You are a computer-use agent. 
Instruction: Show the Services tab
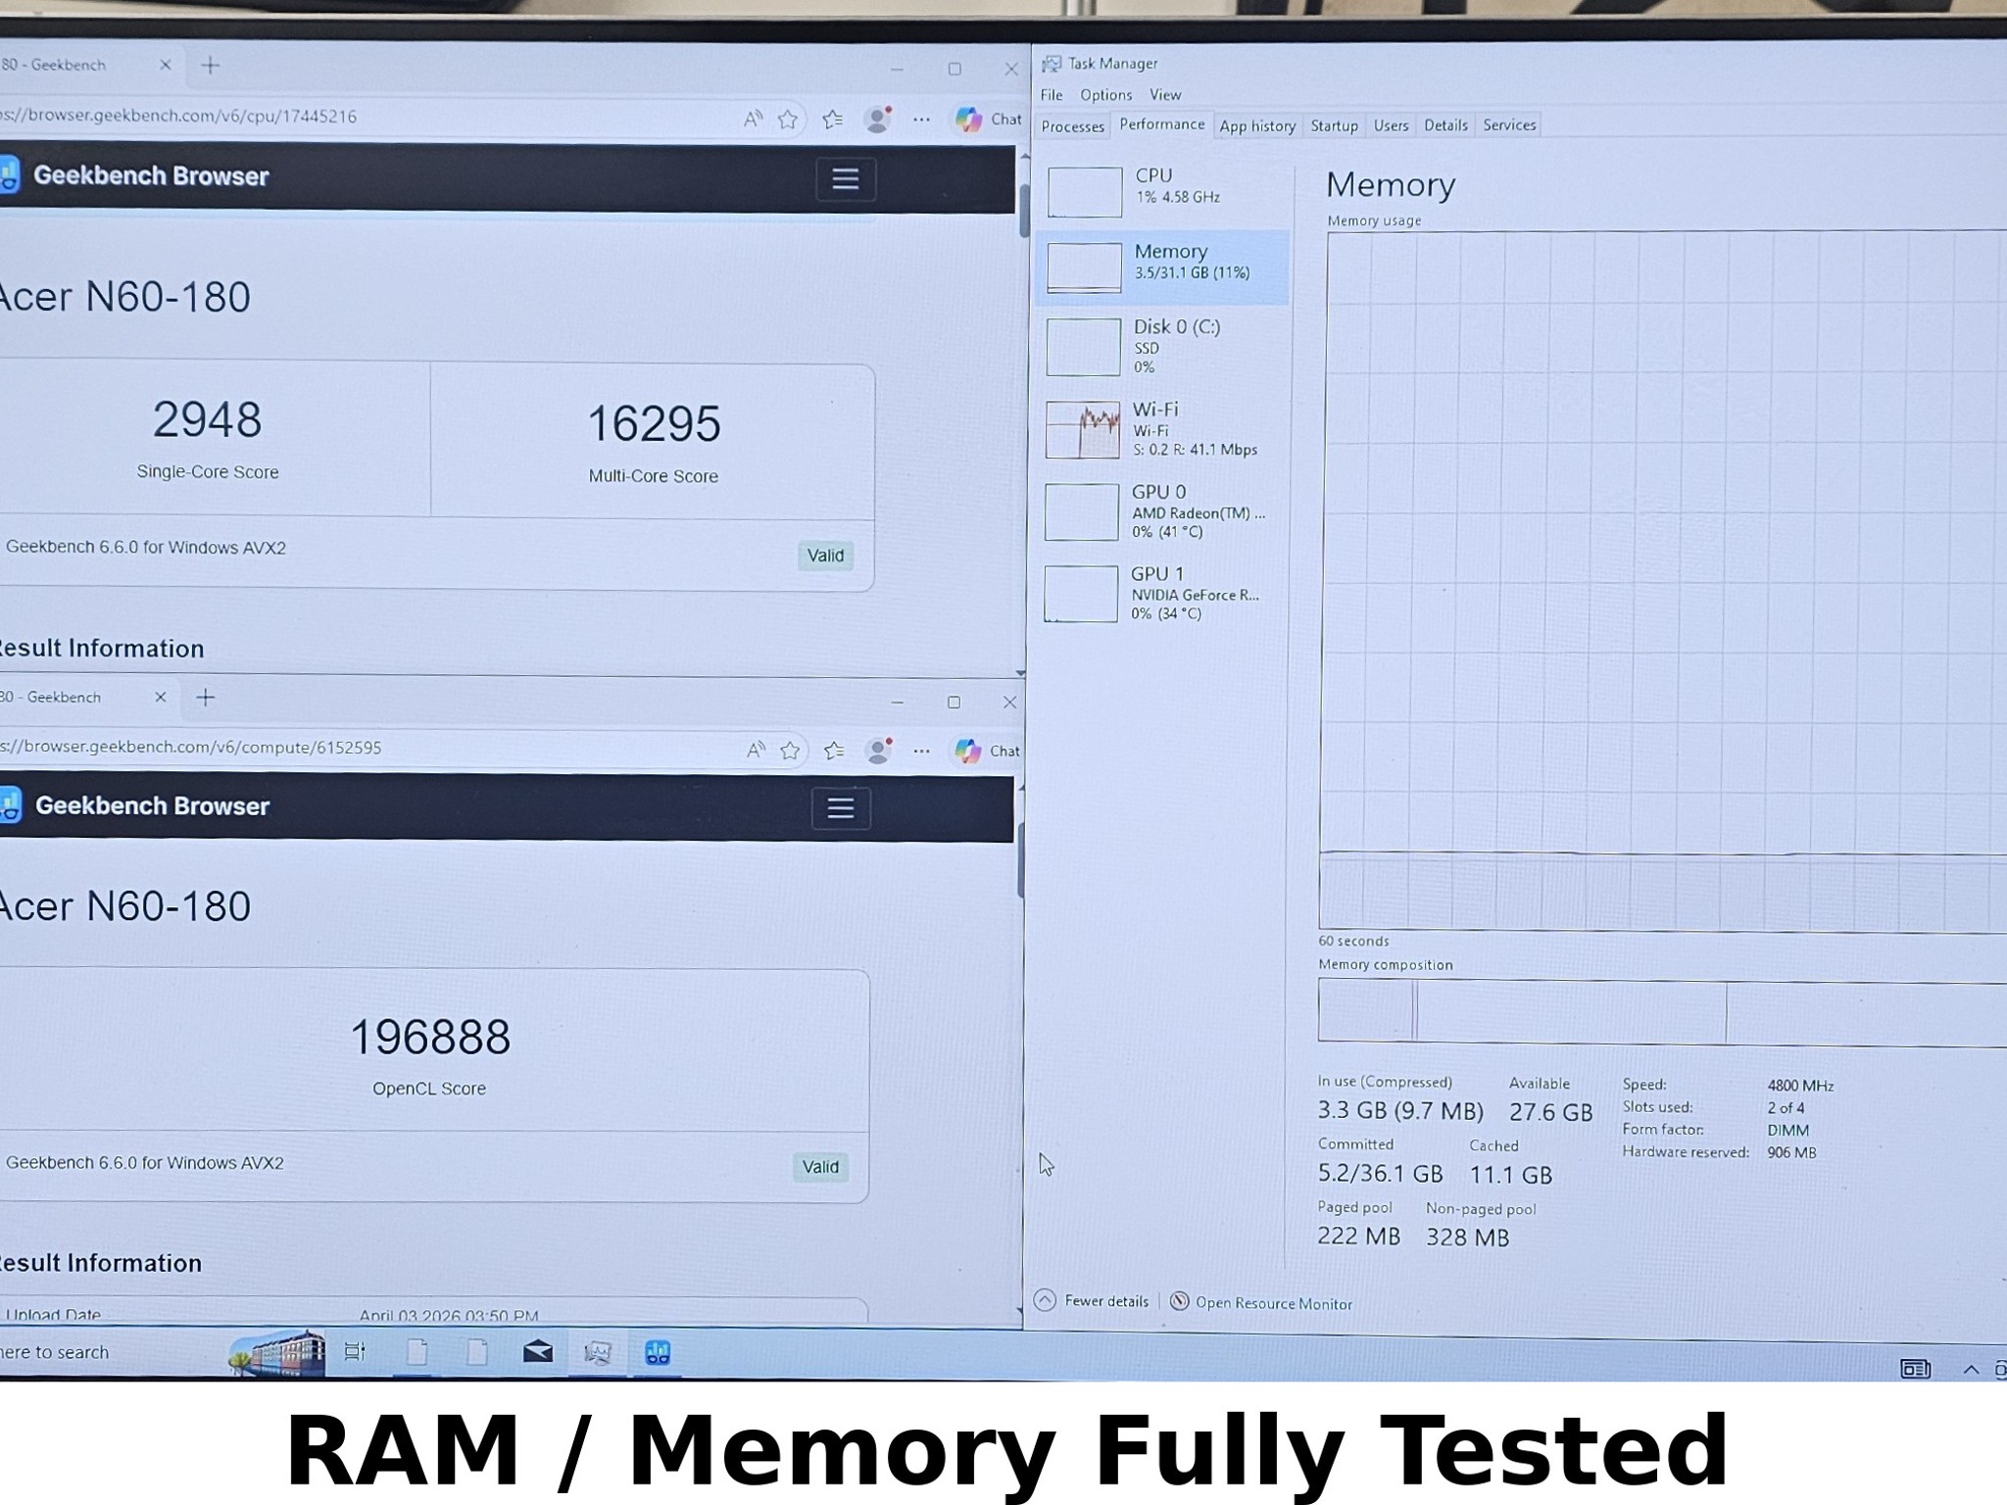pos(1509,125)
